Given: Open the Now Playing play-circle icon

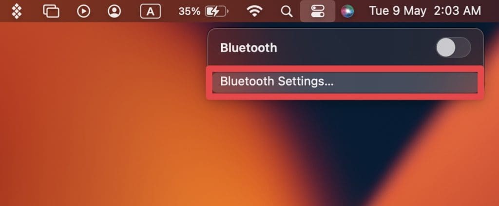Looking at the screenshot, I should coord(83,12).
